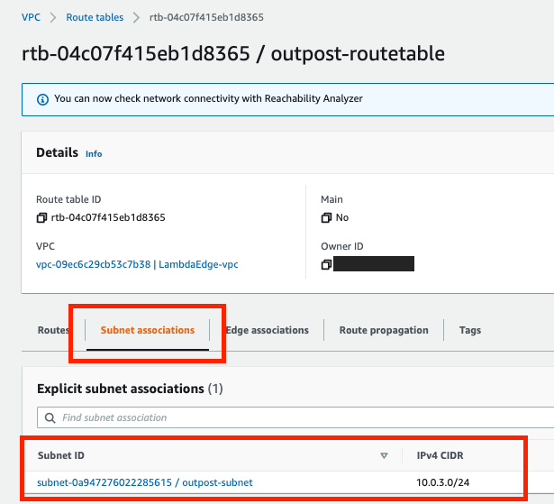Open the Routes tab

[x=53, y=330]
